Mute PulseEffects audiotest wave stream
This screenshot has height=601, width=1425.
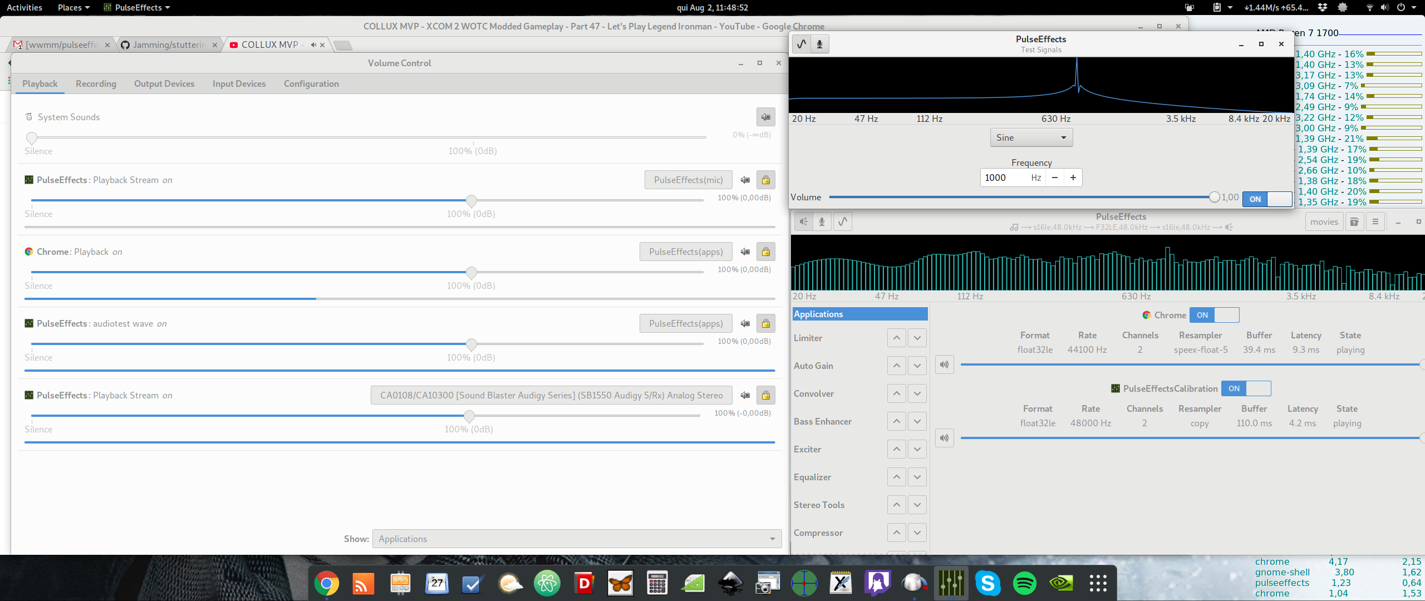pyautogui.click(x=745, y=323)
